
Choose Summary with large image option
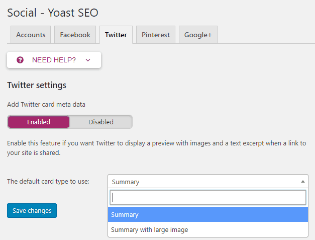click(x=208, y=229)
